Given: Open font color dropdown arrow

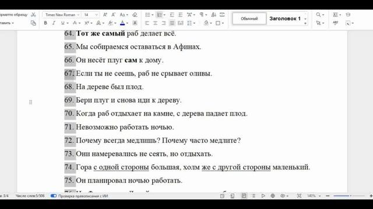Looking at the screenshot, I should coord(127,23).
